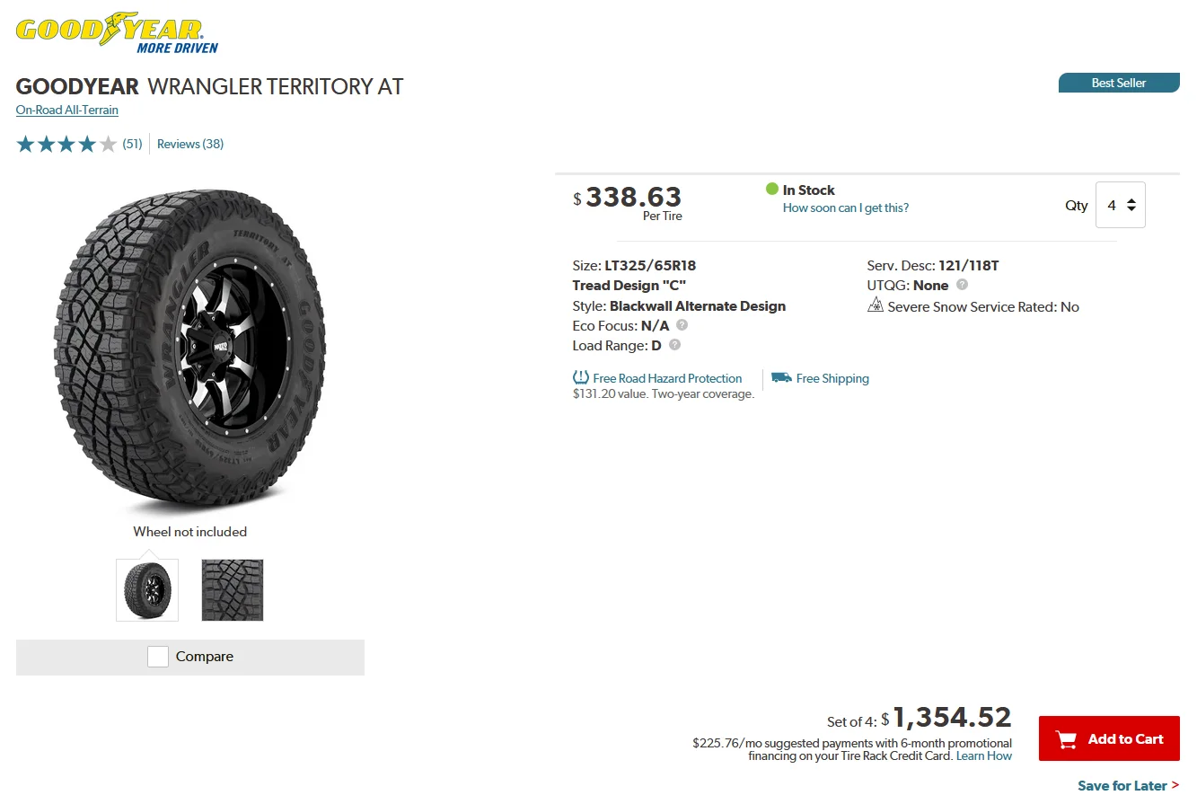Image resolution: width=1197 pixels, height=804 pixels.
Task: Open the Reviews (38) link
Action: (190, 144)
